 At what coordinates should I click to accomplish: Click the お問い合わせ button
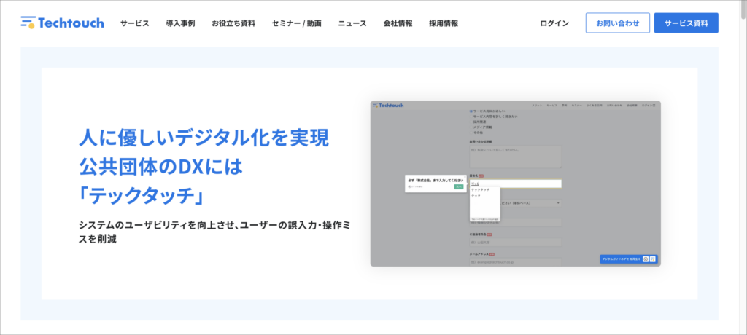click(x=617, y=23)
